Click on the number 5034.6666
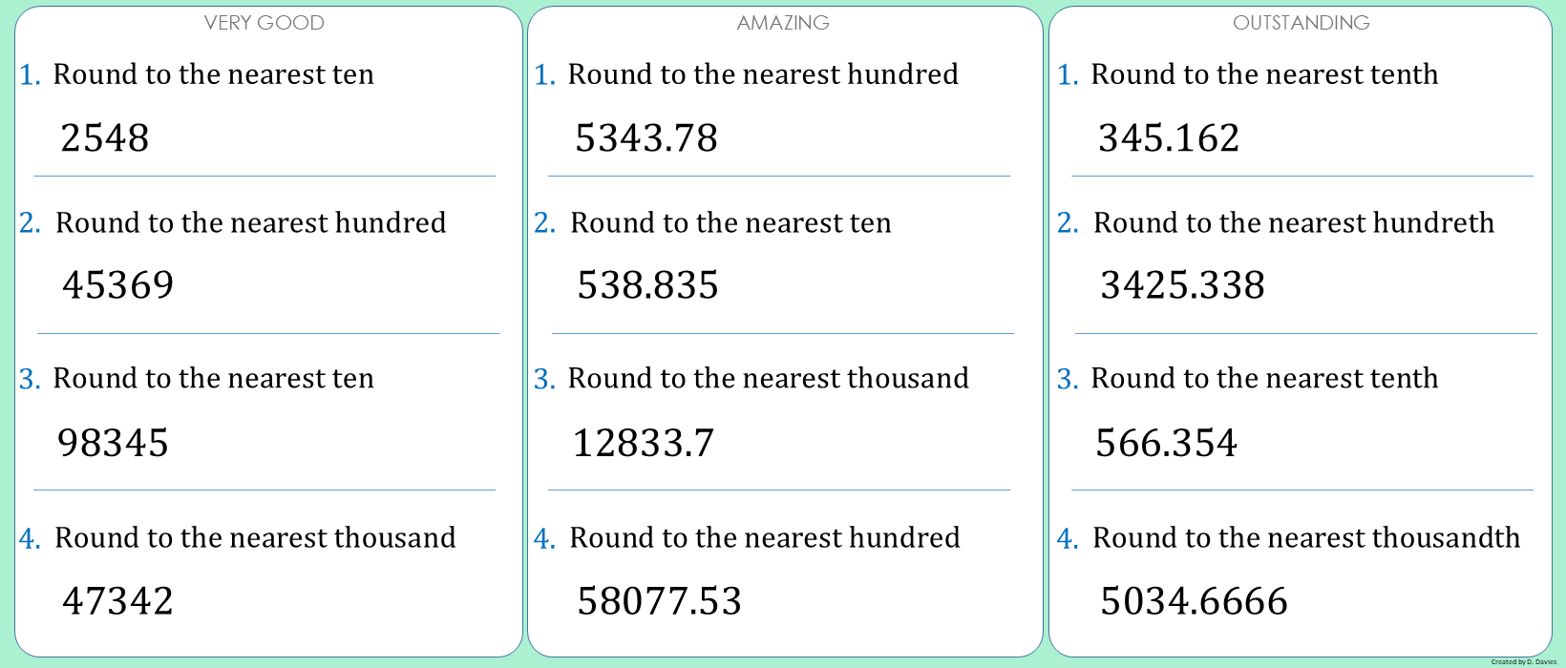Viewport: 1566px width, 668px height. [x=1195, y=601]
